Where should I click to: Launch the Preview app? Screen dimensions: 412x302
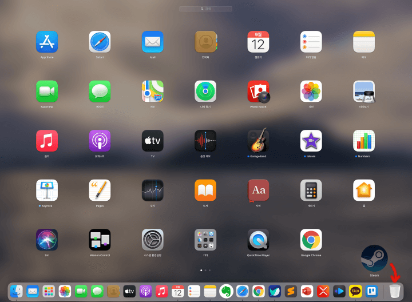pyautogui.click(x=364, y=91)
